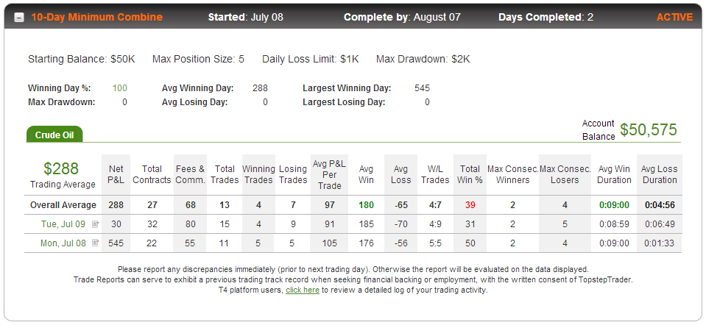
Task: Click the Net P&L column header
Action: [116, 174]
